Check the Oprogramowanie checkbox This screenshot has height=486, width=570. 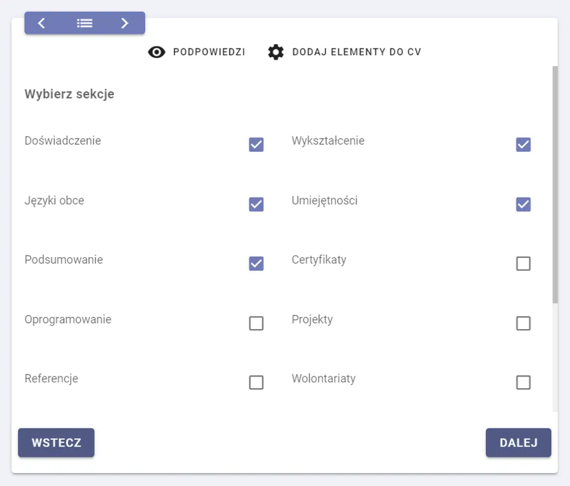(256, 323)
